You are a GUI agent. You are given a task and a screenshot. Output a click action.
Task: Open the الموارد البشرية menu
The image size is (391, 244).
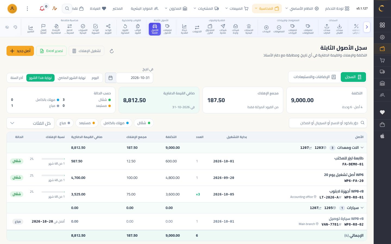[x=144, y=9]
